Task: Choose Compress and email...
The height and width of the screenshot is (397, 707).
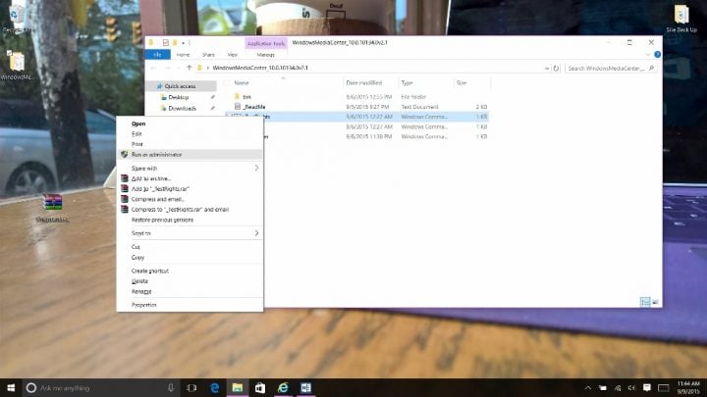Action: (x=190, y=199)
